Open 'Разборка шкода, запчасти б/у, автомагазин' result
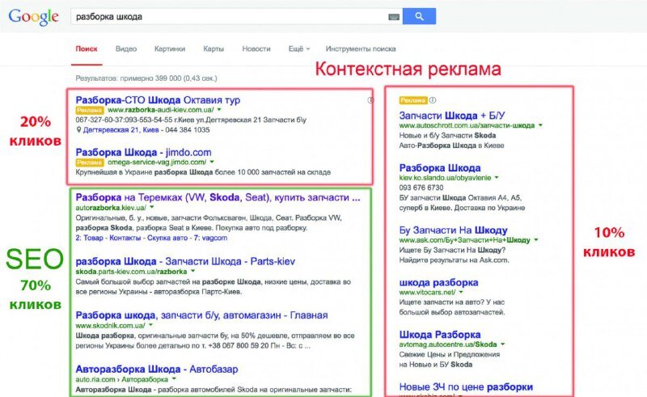The image size is (647, 397). coord(201,315)
